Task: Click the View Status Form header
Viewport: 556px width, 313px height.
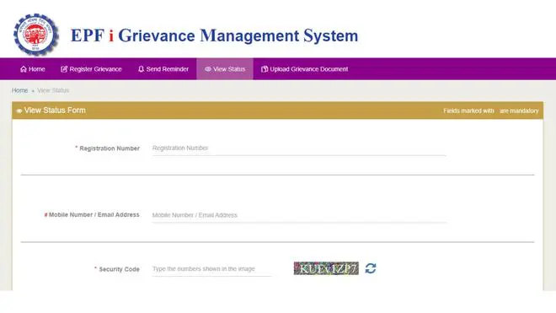Action: [51, 111]
